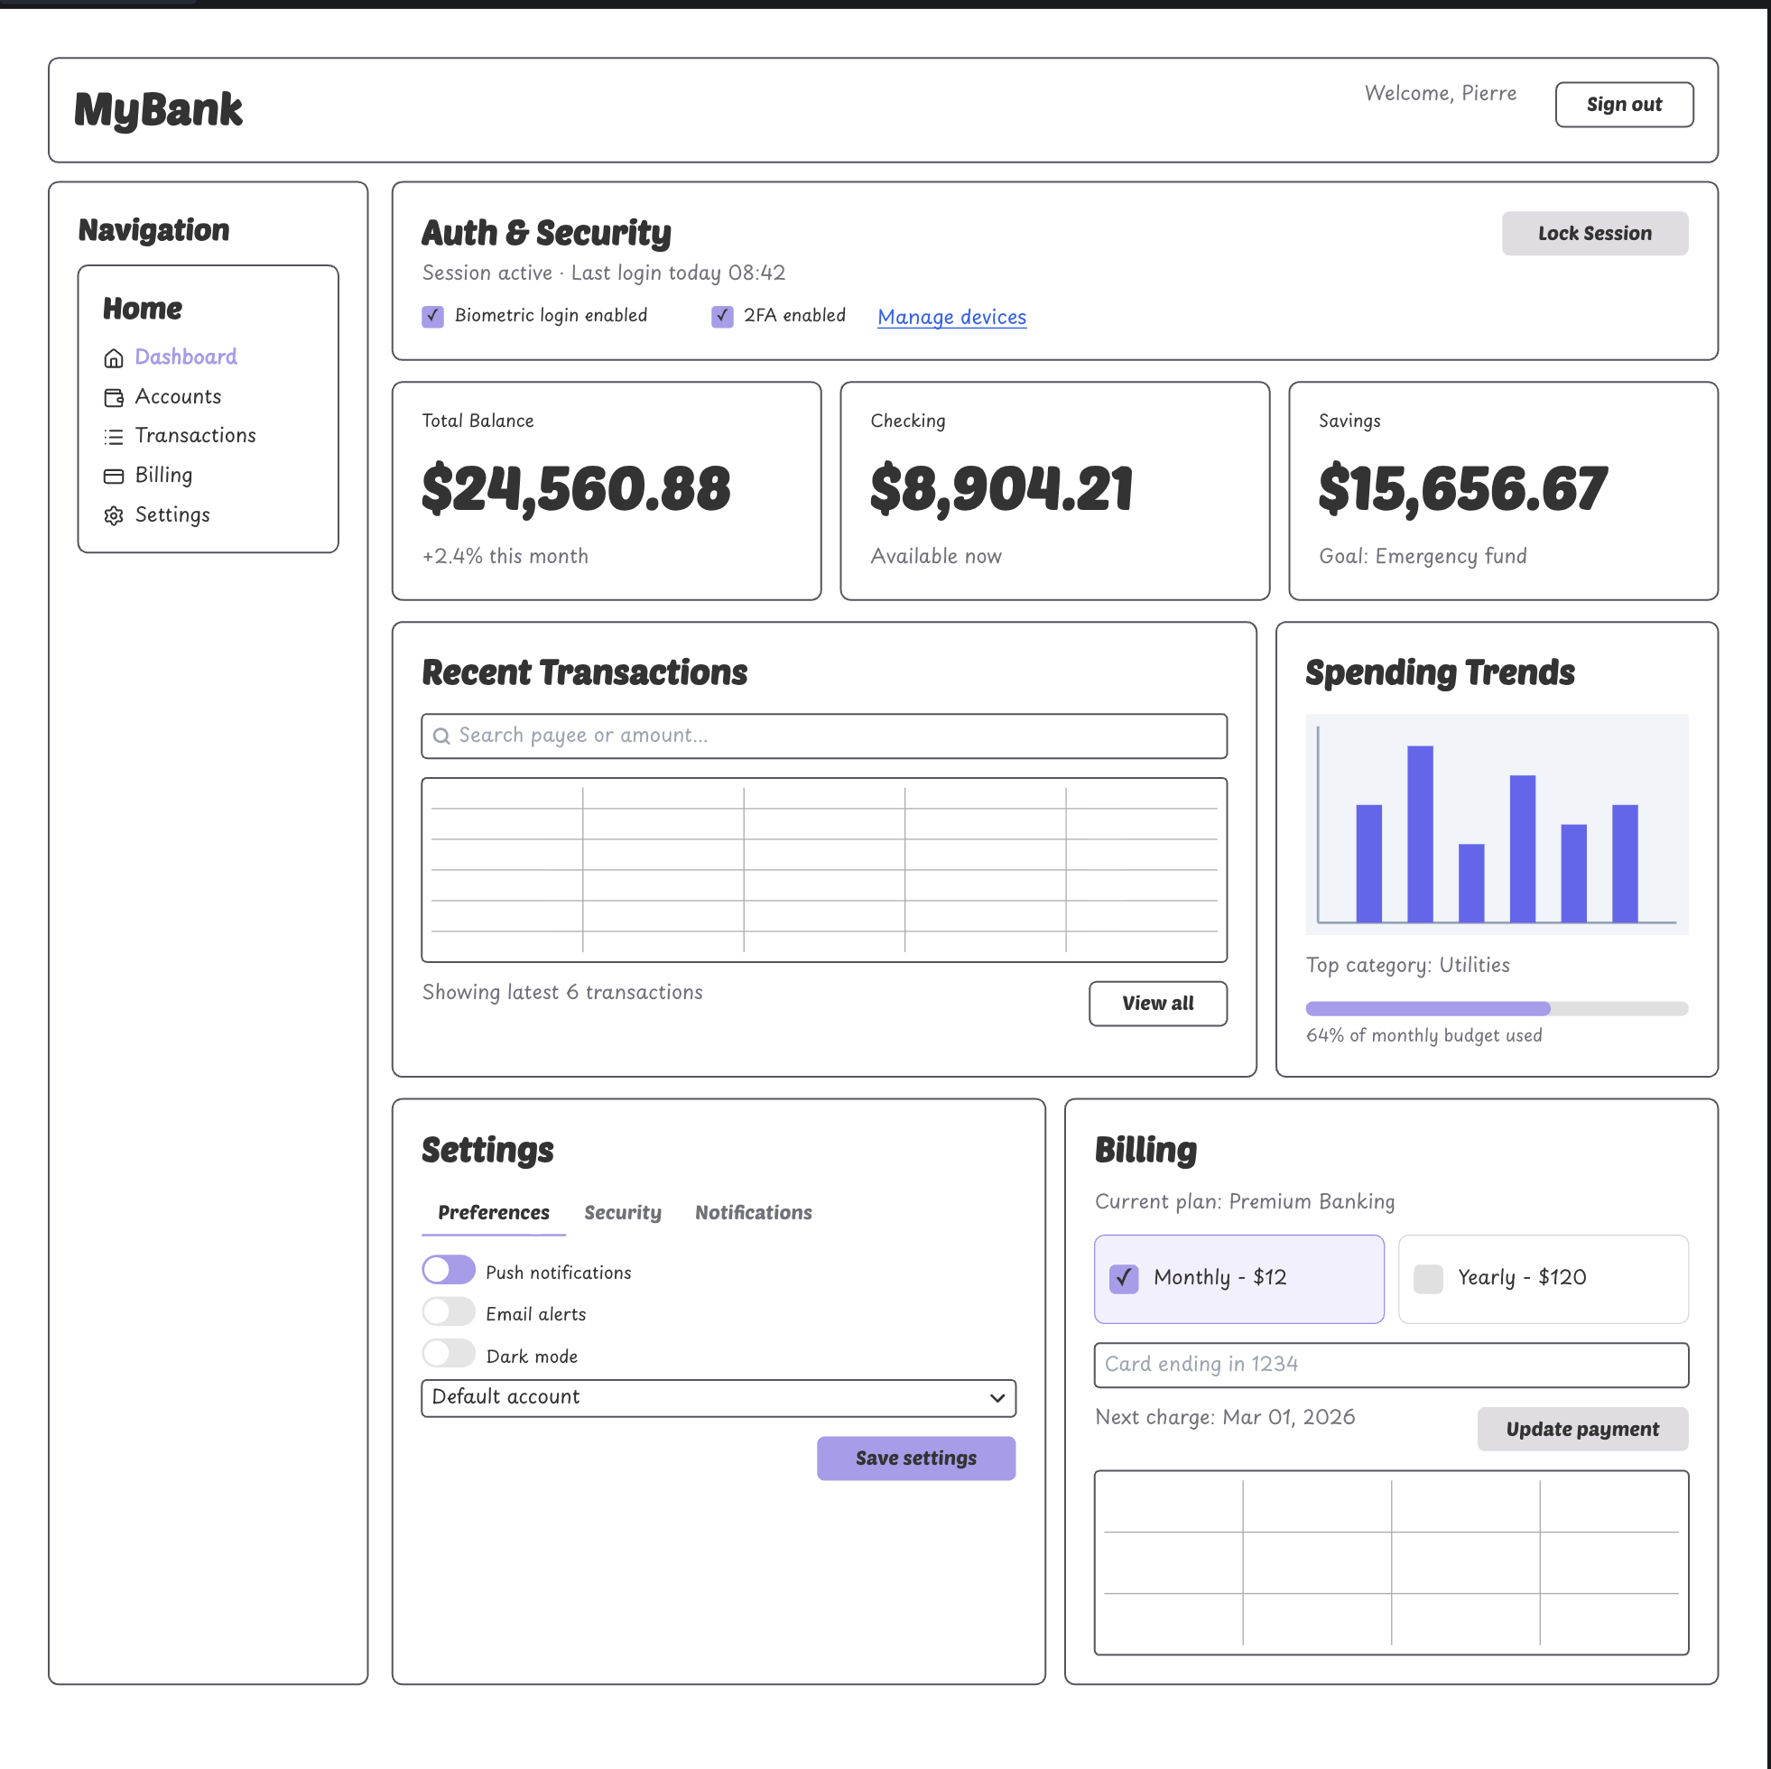The width and height of the screenshot is (1771, 1769).
Task: Open the Default account dropdown
Action: tap(718, 1398)
